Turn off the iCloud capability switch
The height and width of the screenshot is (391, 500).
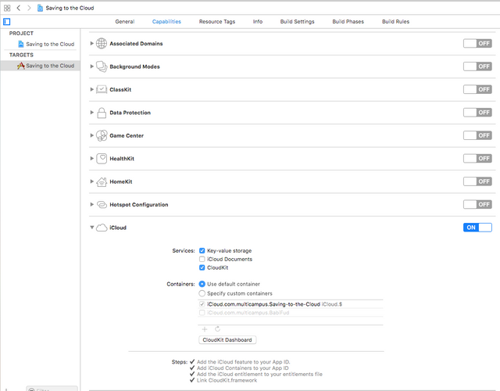[477, 228]
